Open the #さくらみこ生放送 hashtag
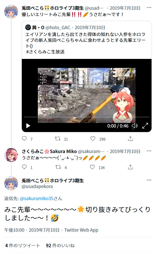The height and width of the screenshot is (253, 156). point(45,52)
